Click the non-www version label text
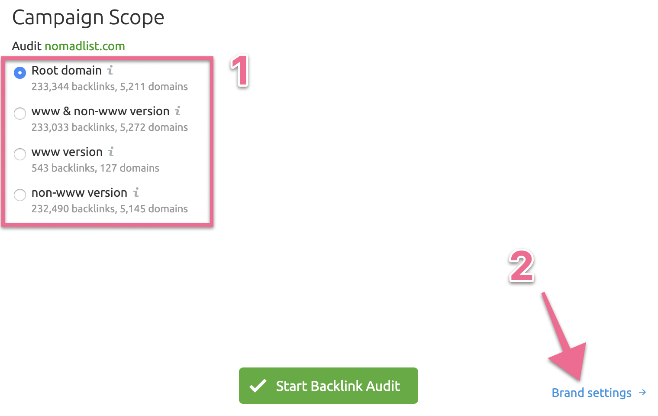Screen dimensions: 658x416 79,192
